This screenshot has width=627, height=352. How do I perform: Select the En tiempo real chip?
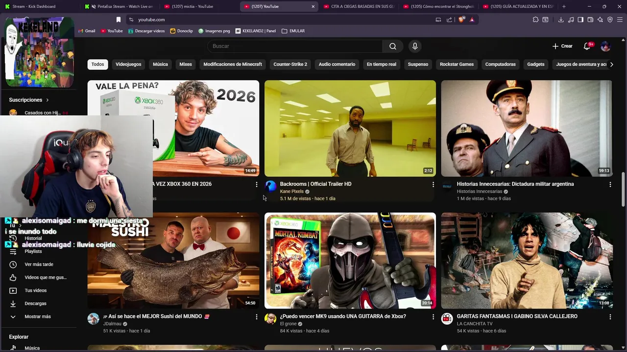pos(382,64)
